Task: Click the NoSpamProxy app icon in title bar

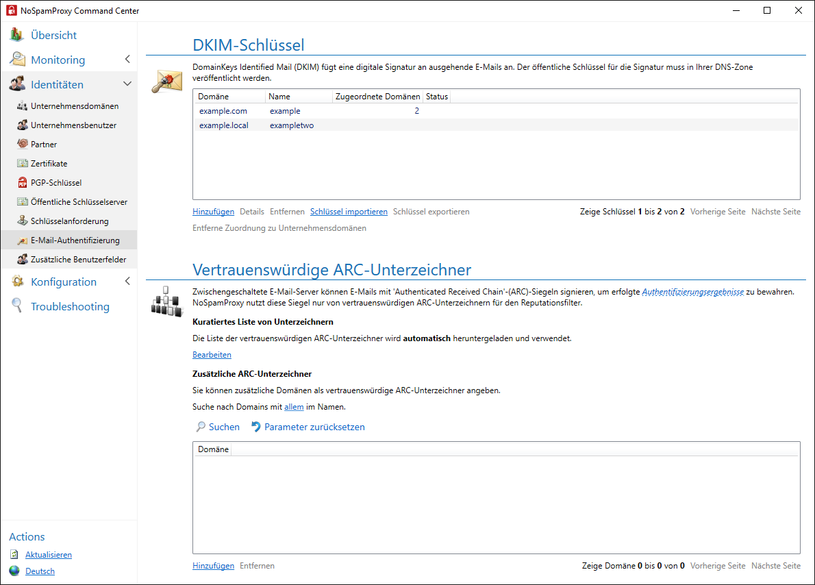Action: coord(12,10)
